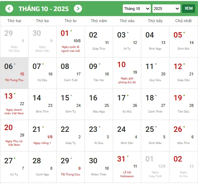Select greyed November 02 Ất Hợi
This screenshot has height=184, width=198.
point(183,167)
